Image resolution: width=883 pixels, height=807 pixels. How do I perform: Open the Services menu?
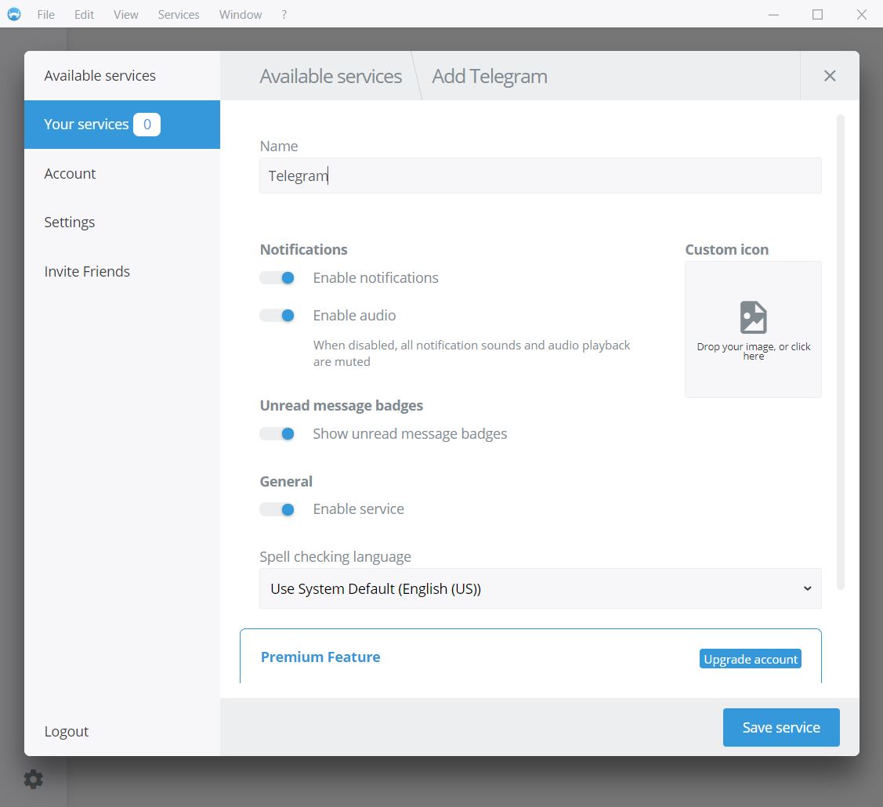pos(179,15)
